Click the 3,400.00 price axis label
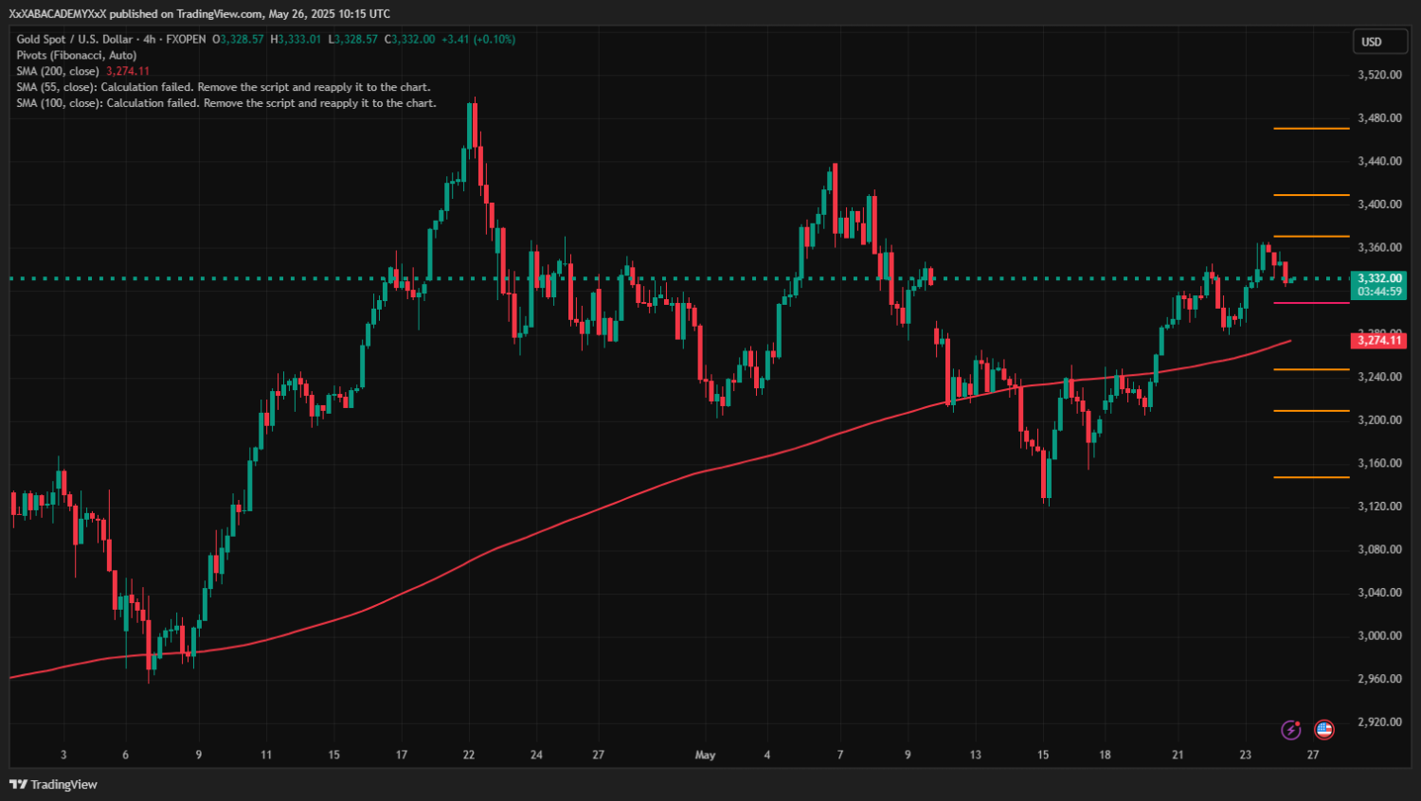This screenshot has height=801, width=1421. click(x=1379, y=205)
